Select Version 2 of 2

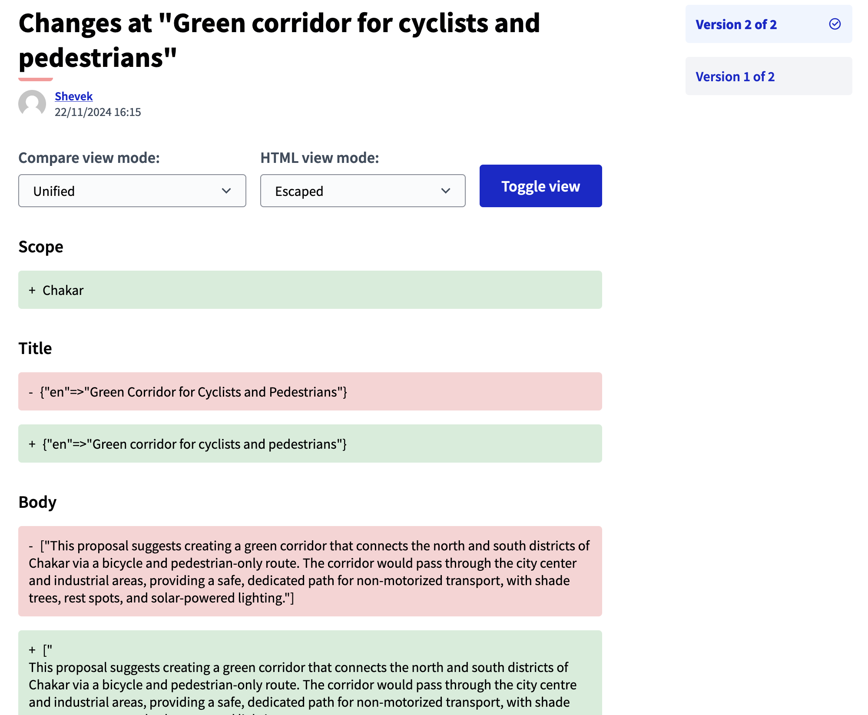tap(736, 24)
